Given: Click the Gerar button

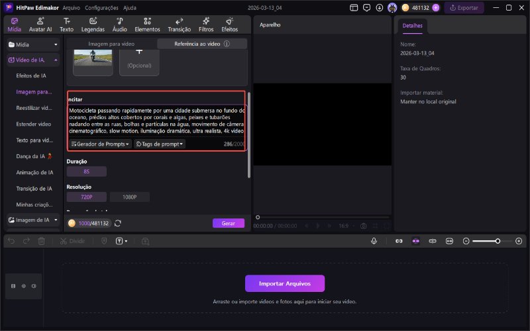Looking at the screenshot, I should pos(229,223).
